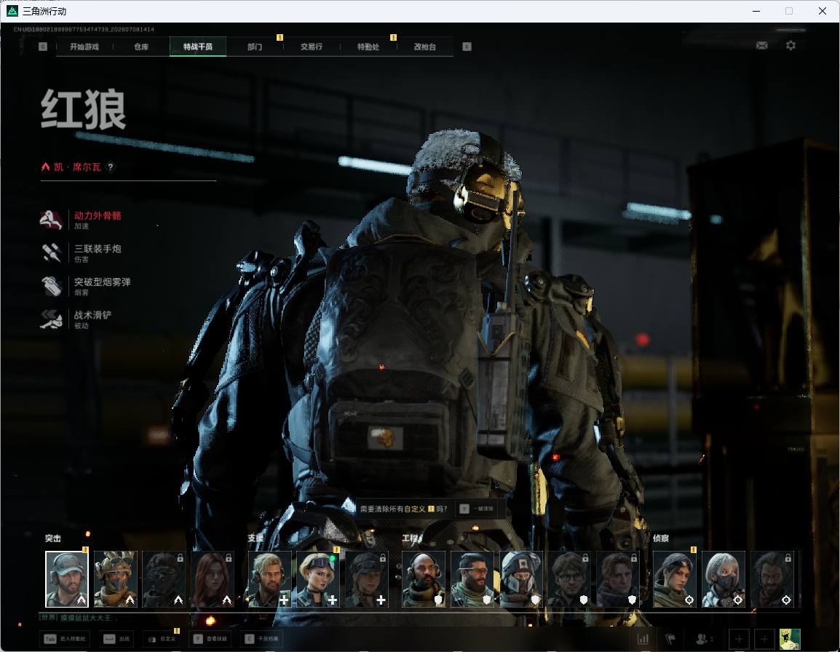
Task: Select the blonde woman support operator with goggles
Action: pyautogui.click(x=318, y=579)
